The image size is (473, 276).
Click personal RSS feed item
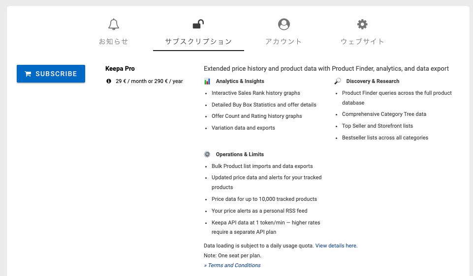[259, 211]
